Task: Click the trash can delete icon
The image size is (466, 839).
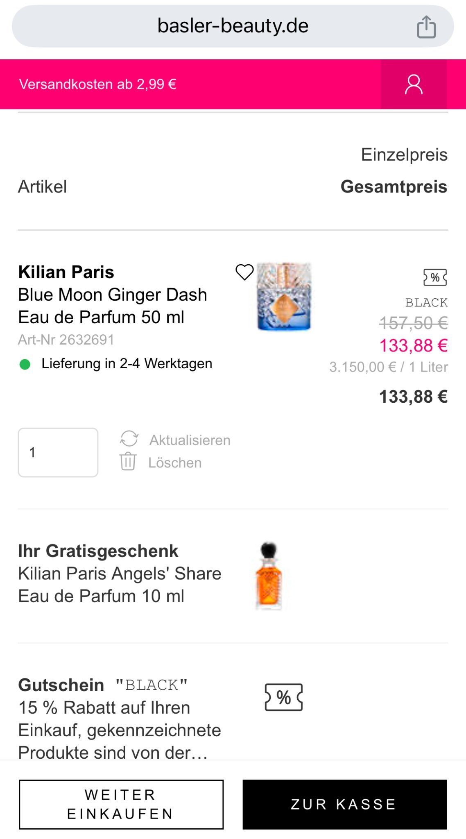Action: coord(128,462)
